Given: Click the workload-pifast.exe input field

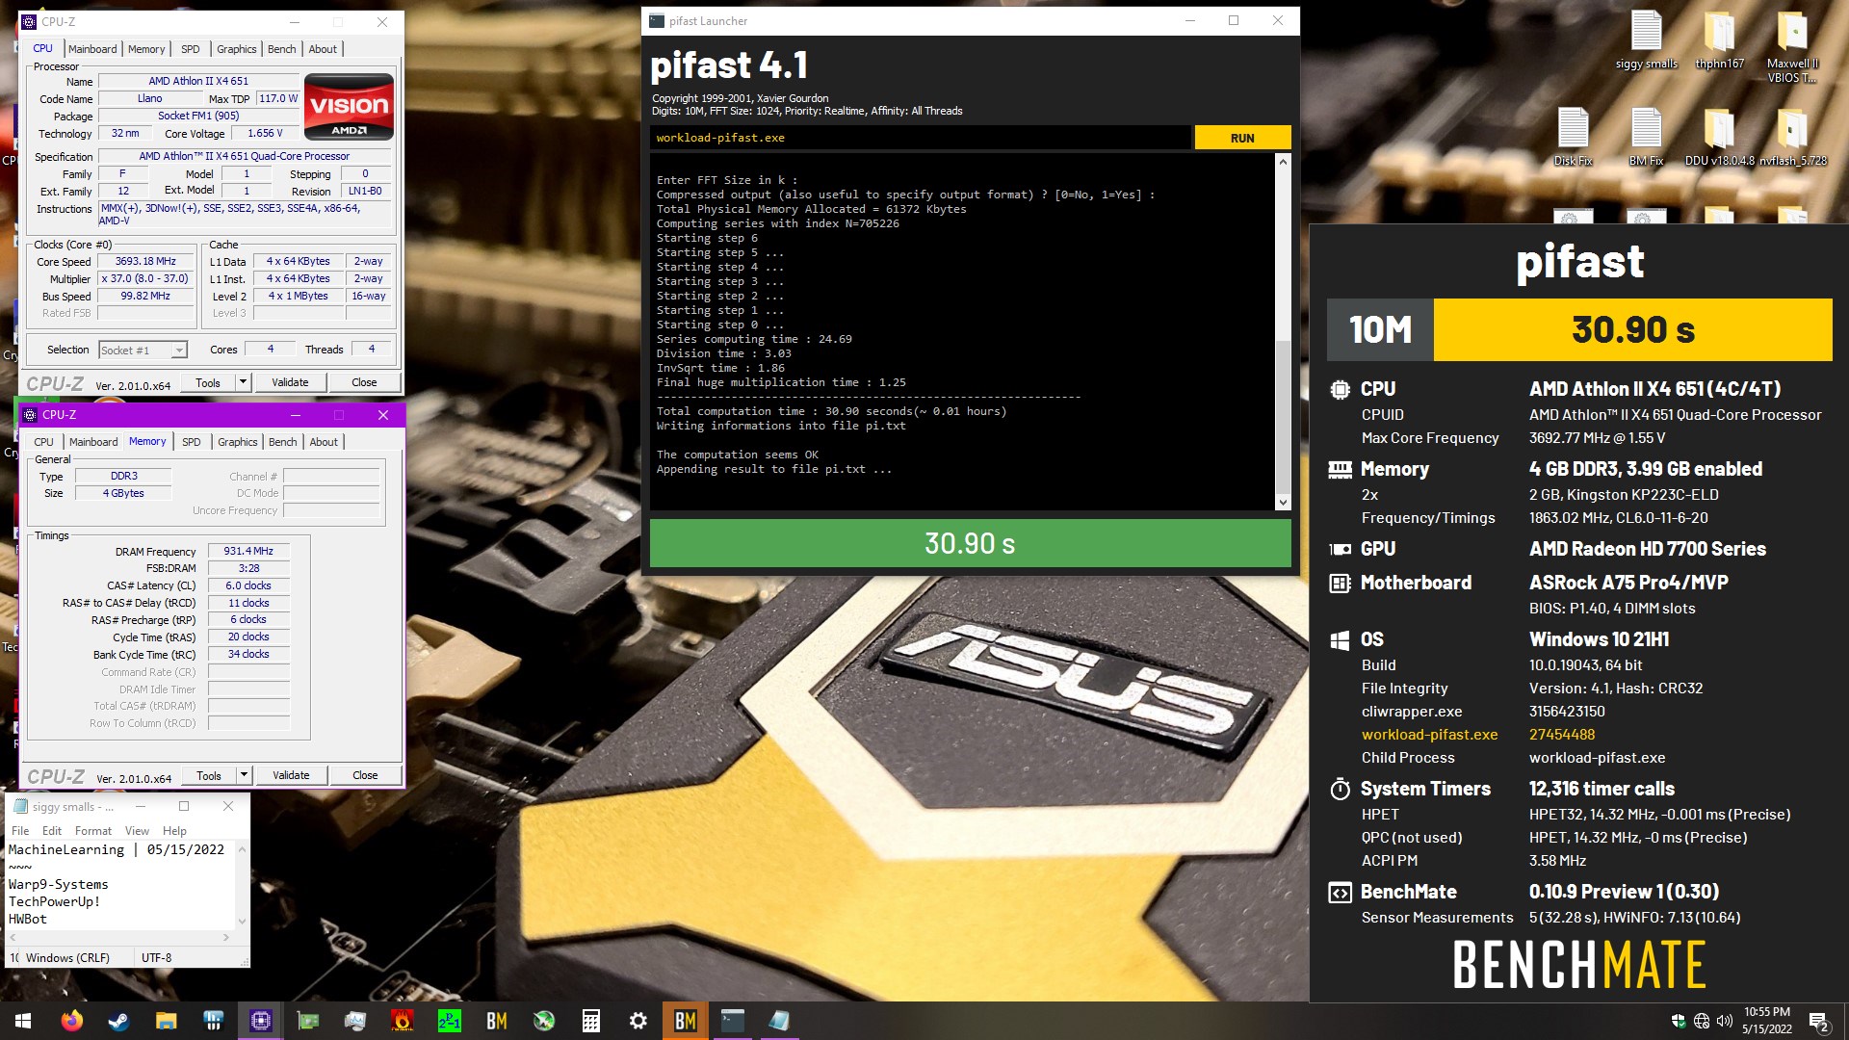Looking at the screenshot, I should [x=920, y=138].
